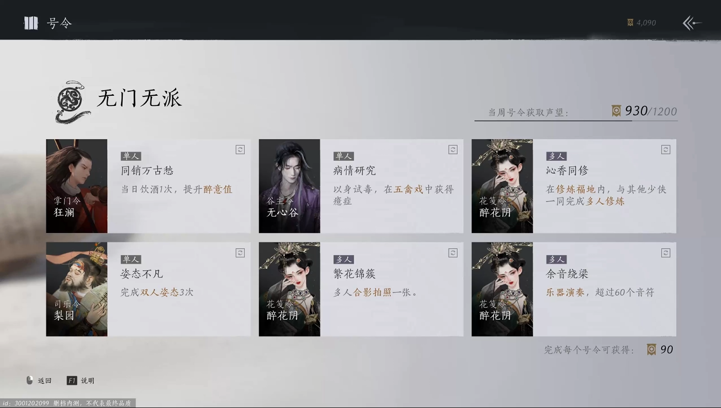This screenshot has height=408, width=721.
Task: Click the back arrow icon at top right
Action: 692,23
